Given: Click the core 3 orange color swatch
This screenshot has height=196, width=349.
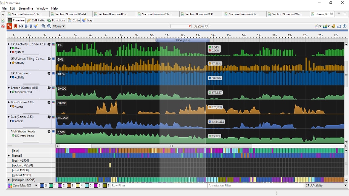Looking at the screenshot, I should pos(69,186).
